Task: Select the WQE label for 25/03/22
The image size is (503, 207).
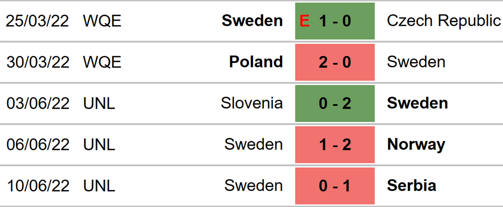Action: click(x=102, y=21)
